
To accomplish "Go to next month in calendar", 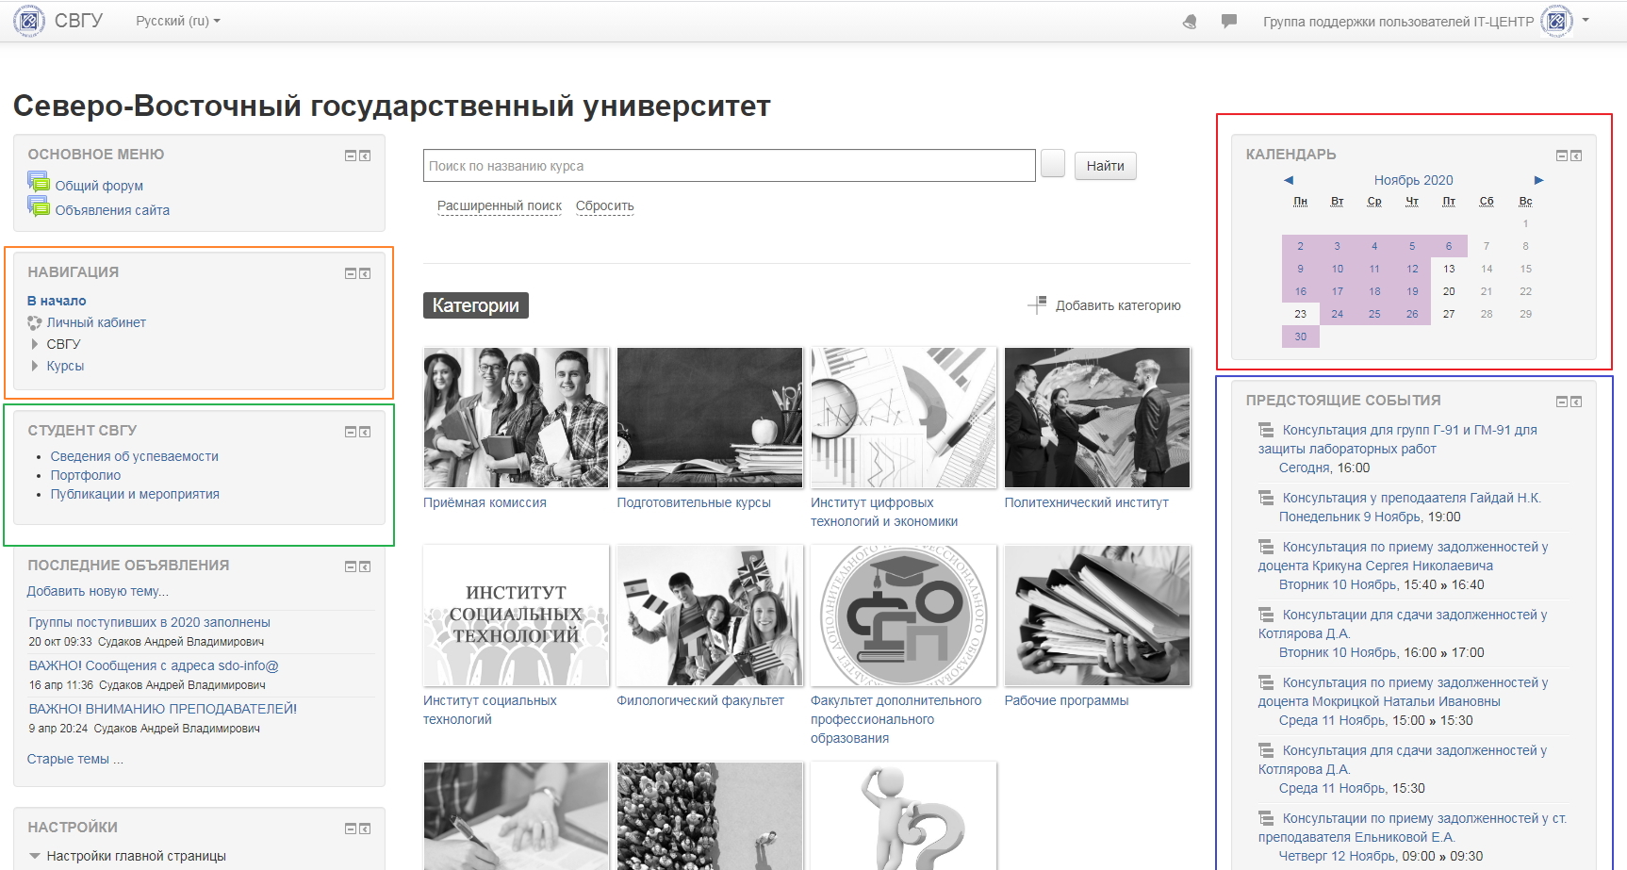I will coord(1538,180).
